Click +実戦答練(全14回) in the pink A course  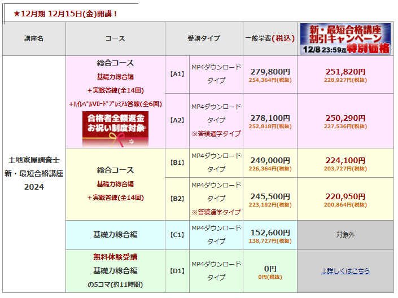click(x=116, y=90)
